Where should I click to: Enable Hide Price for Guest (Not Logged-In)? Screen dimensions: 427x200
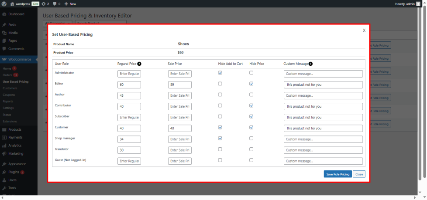(251, 160)
